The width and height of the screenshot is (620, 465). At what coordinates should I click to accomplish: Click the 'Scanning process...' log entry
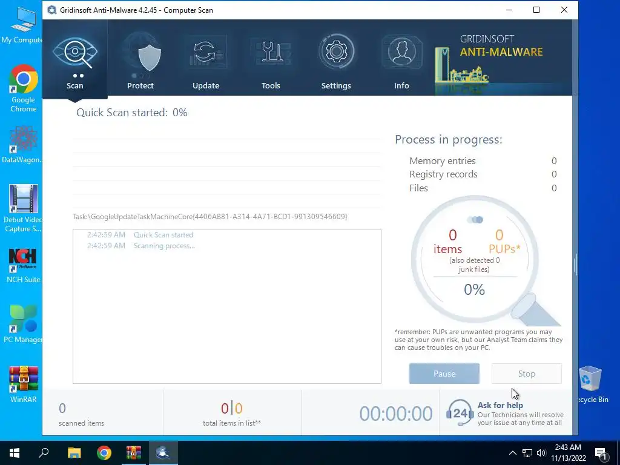pos(140,246)
